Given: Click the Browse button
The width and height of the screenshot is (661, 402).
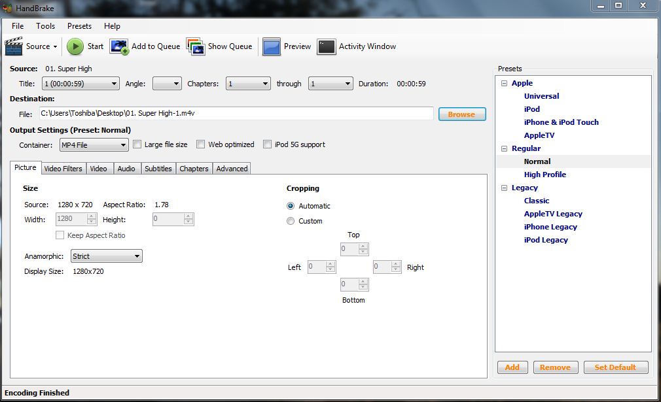Looking at the screenshot, I should [462, 114].
